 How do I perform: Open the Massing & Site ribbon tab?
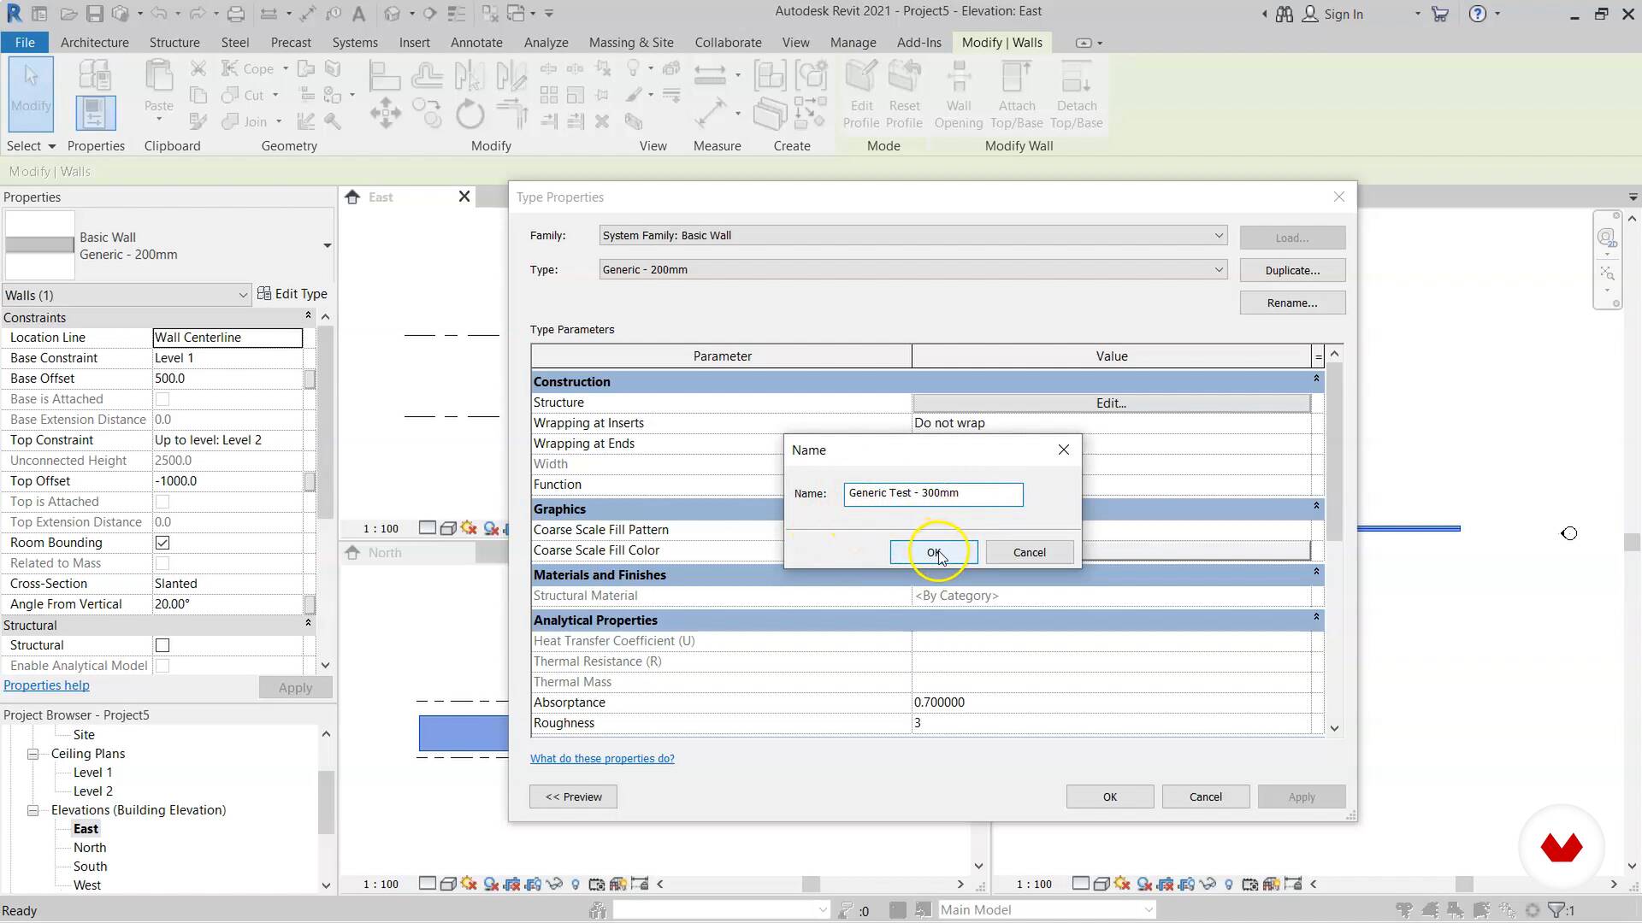[x=631, y=43]
